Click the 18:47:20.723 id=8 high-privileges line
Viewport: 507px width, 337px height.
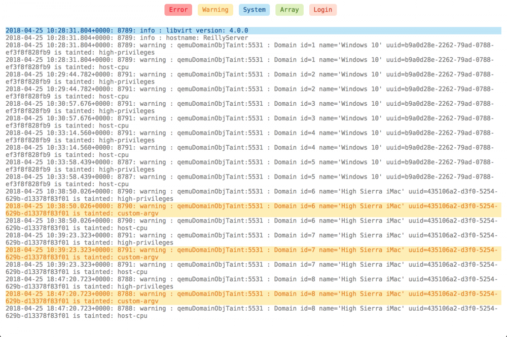point(253,283)
